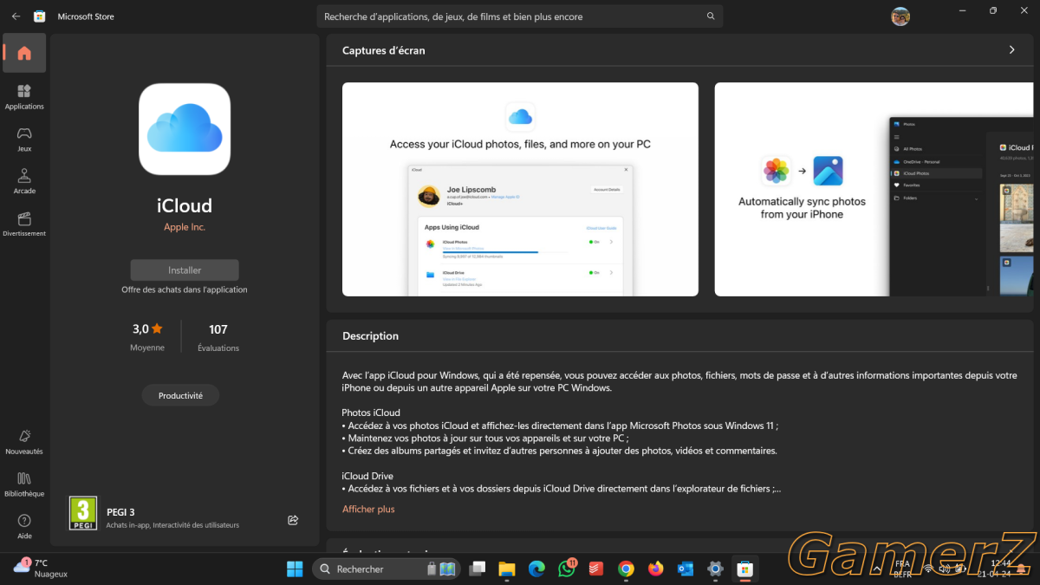Click 'Offre des achats dans l'application' text
The image size is (1040, 585).
pos(185,289)
